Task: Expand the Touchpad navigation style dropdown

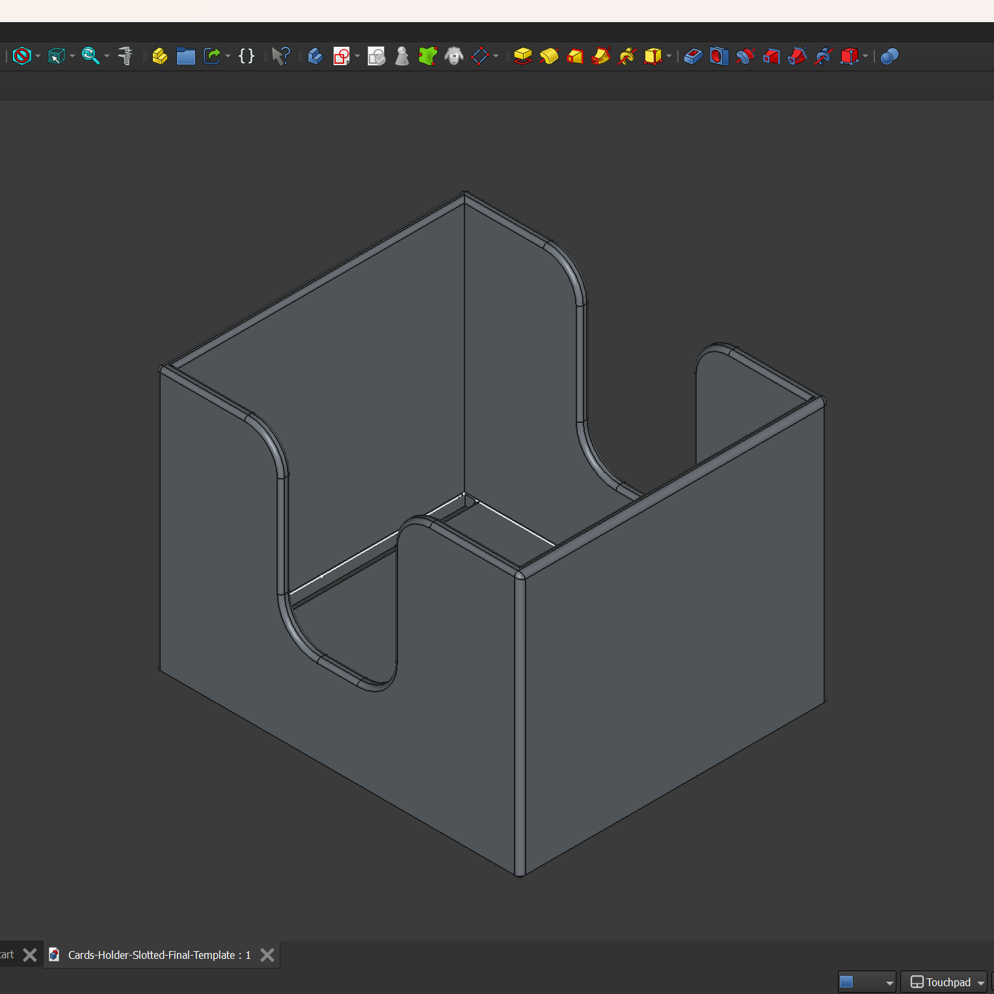Action: (x=981, y=983)
